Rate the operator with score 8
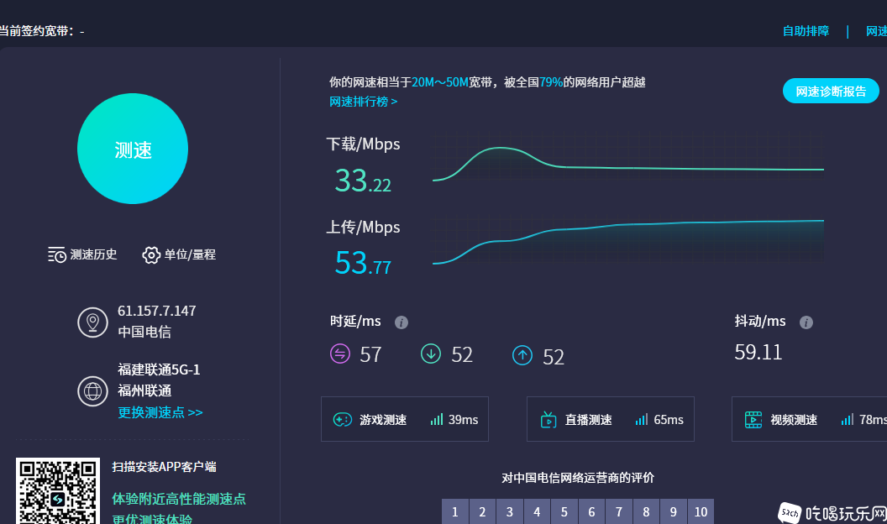This screenshot has width=887, height=524. pyautogui.click(x=646, y=511)
